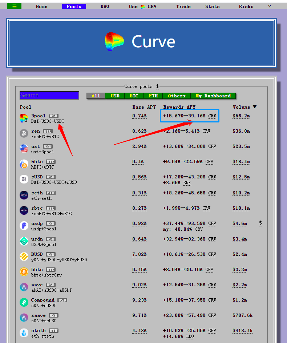
Task: Click the ETH tag beside steth
Action: [54, 331]
